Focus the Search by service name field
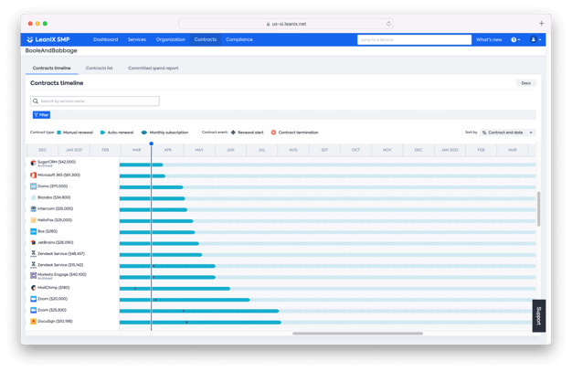This screenshot has height=372, width=572. click(95, 101)
